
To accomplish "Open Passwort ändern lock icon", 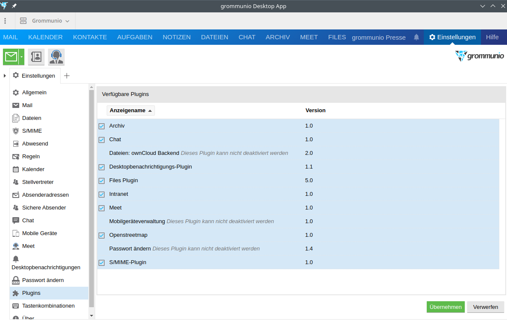I will [x=15, y=280].
